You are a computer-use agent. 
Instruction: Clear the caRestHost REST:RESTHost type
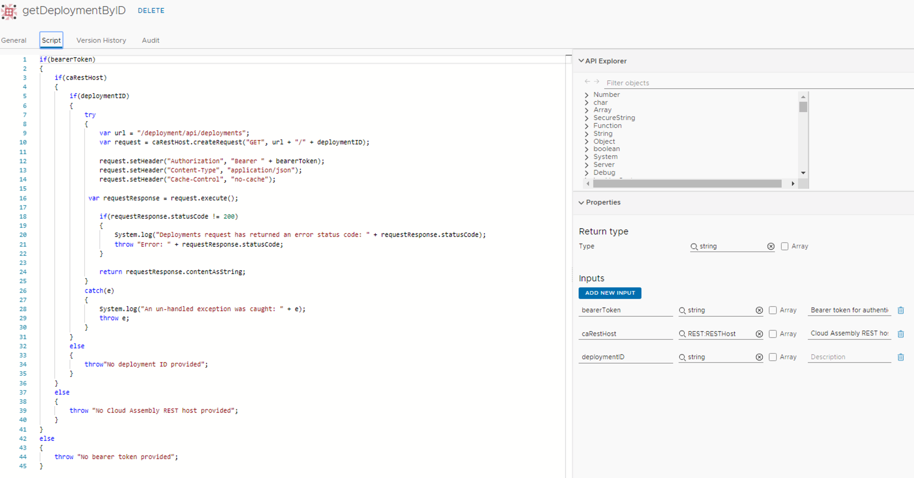tap(759, 334)
